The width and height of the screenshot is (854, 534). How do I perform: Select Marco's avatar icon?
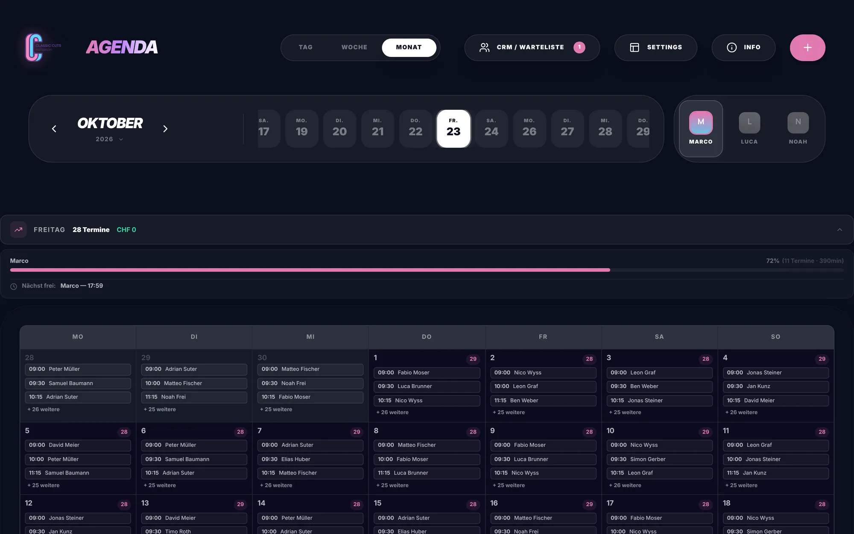pyautogui.click(x=701, y=122)
